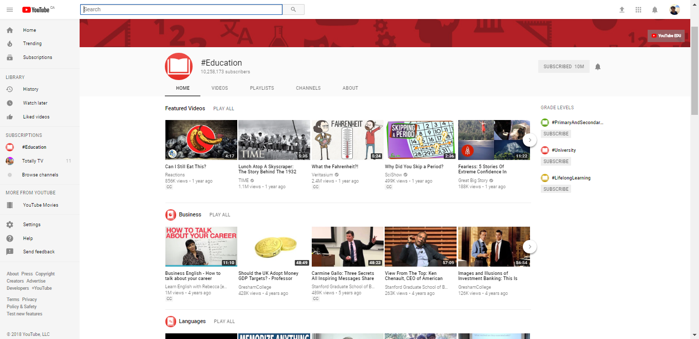Expand Business row with next arrow
The image size is (699, 339).
click(530, 247)
